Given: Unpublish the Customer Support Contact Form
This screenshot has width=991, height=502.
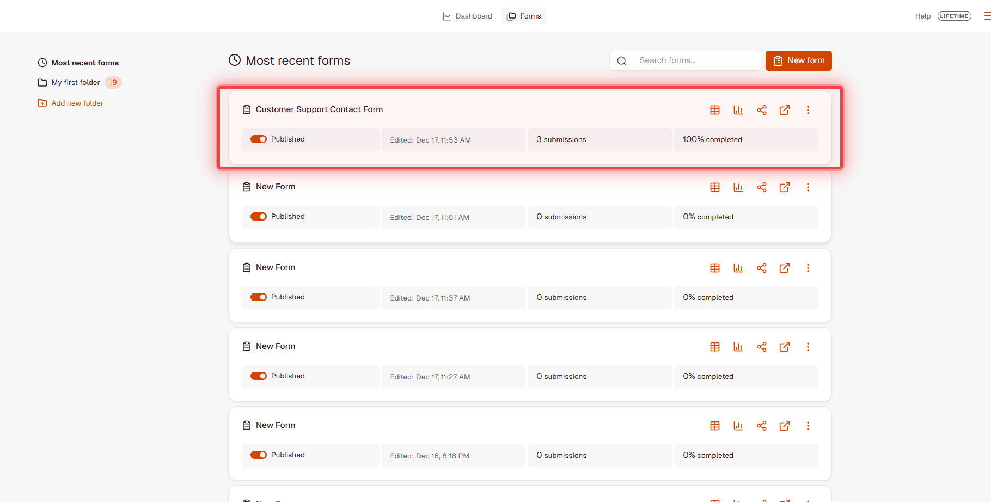Looking at the screenshot, I should (259, 139).
